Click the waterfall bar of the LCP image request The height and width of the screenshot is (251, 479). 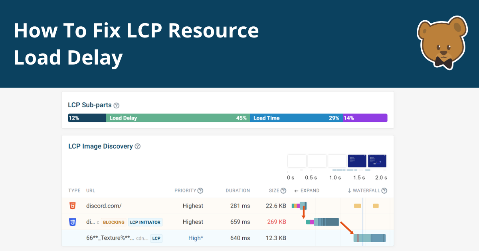coord(370,238)
